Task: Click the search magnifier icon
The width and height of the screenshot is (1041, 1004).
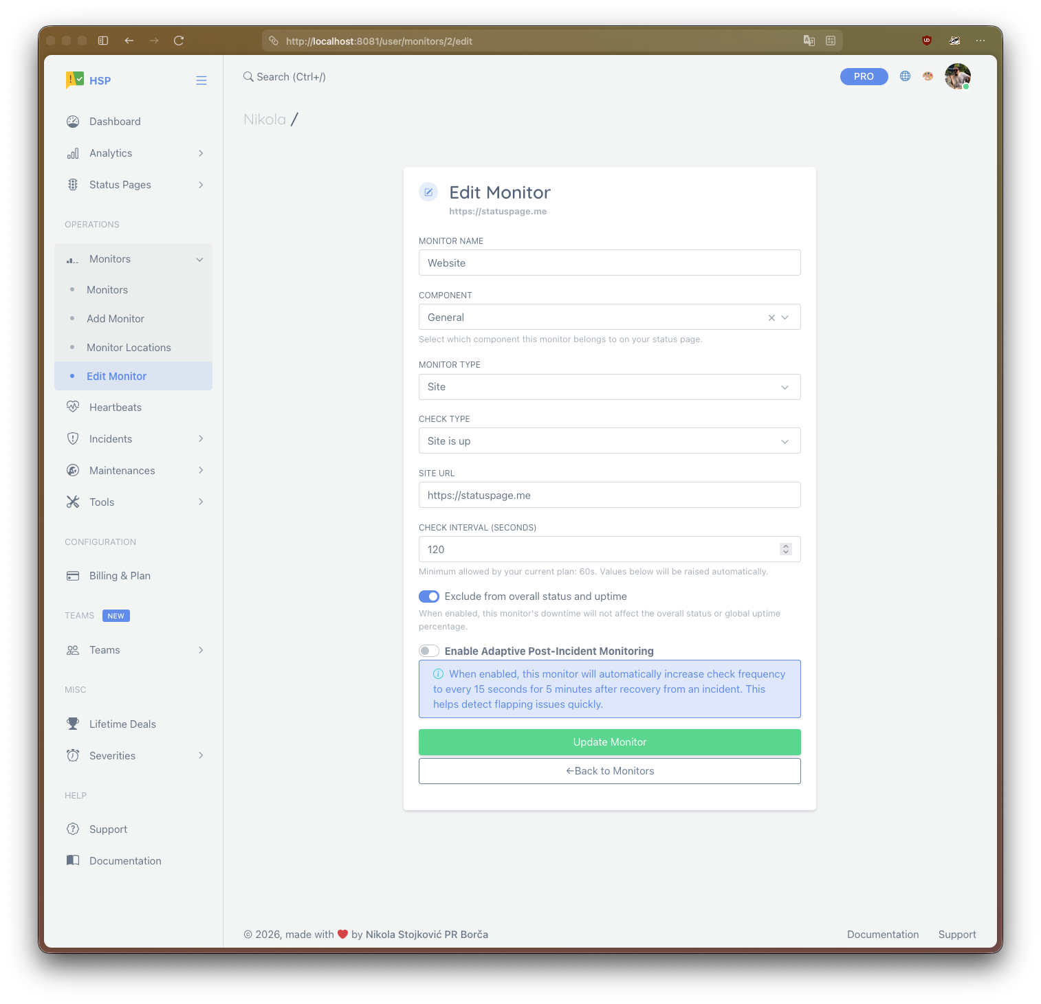Action: [249, 76]
